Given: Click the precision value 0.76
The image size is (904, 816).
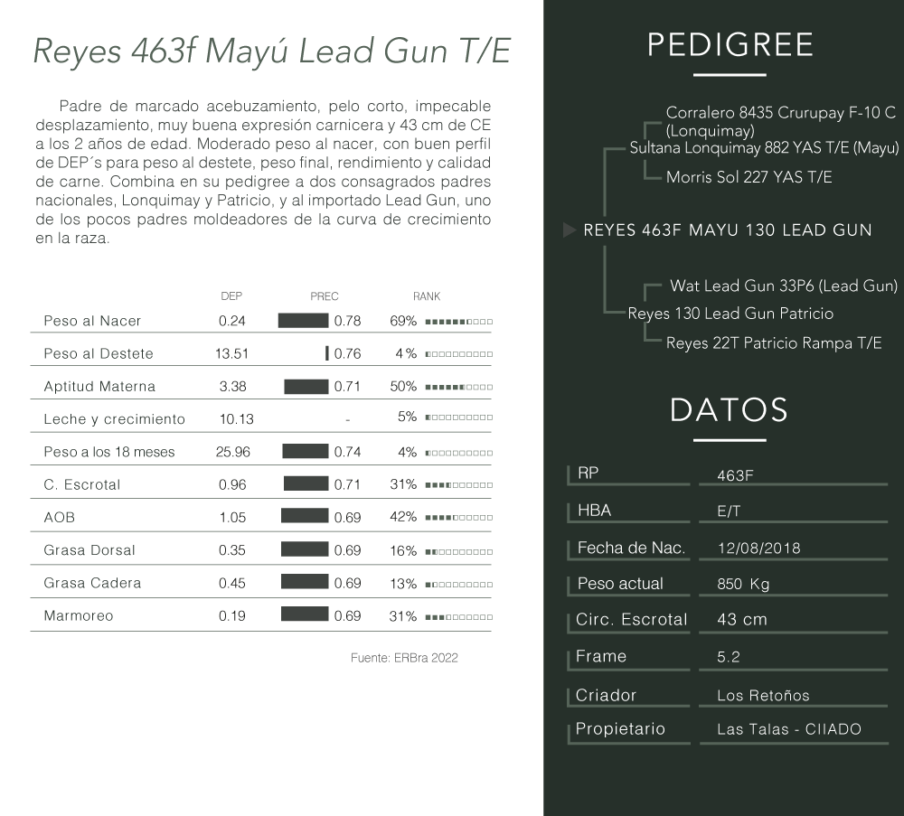Looking at the screenshot, I should 348,354.
